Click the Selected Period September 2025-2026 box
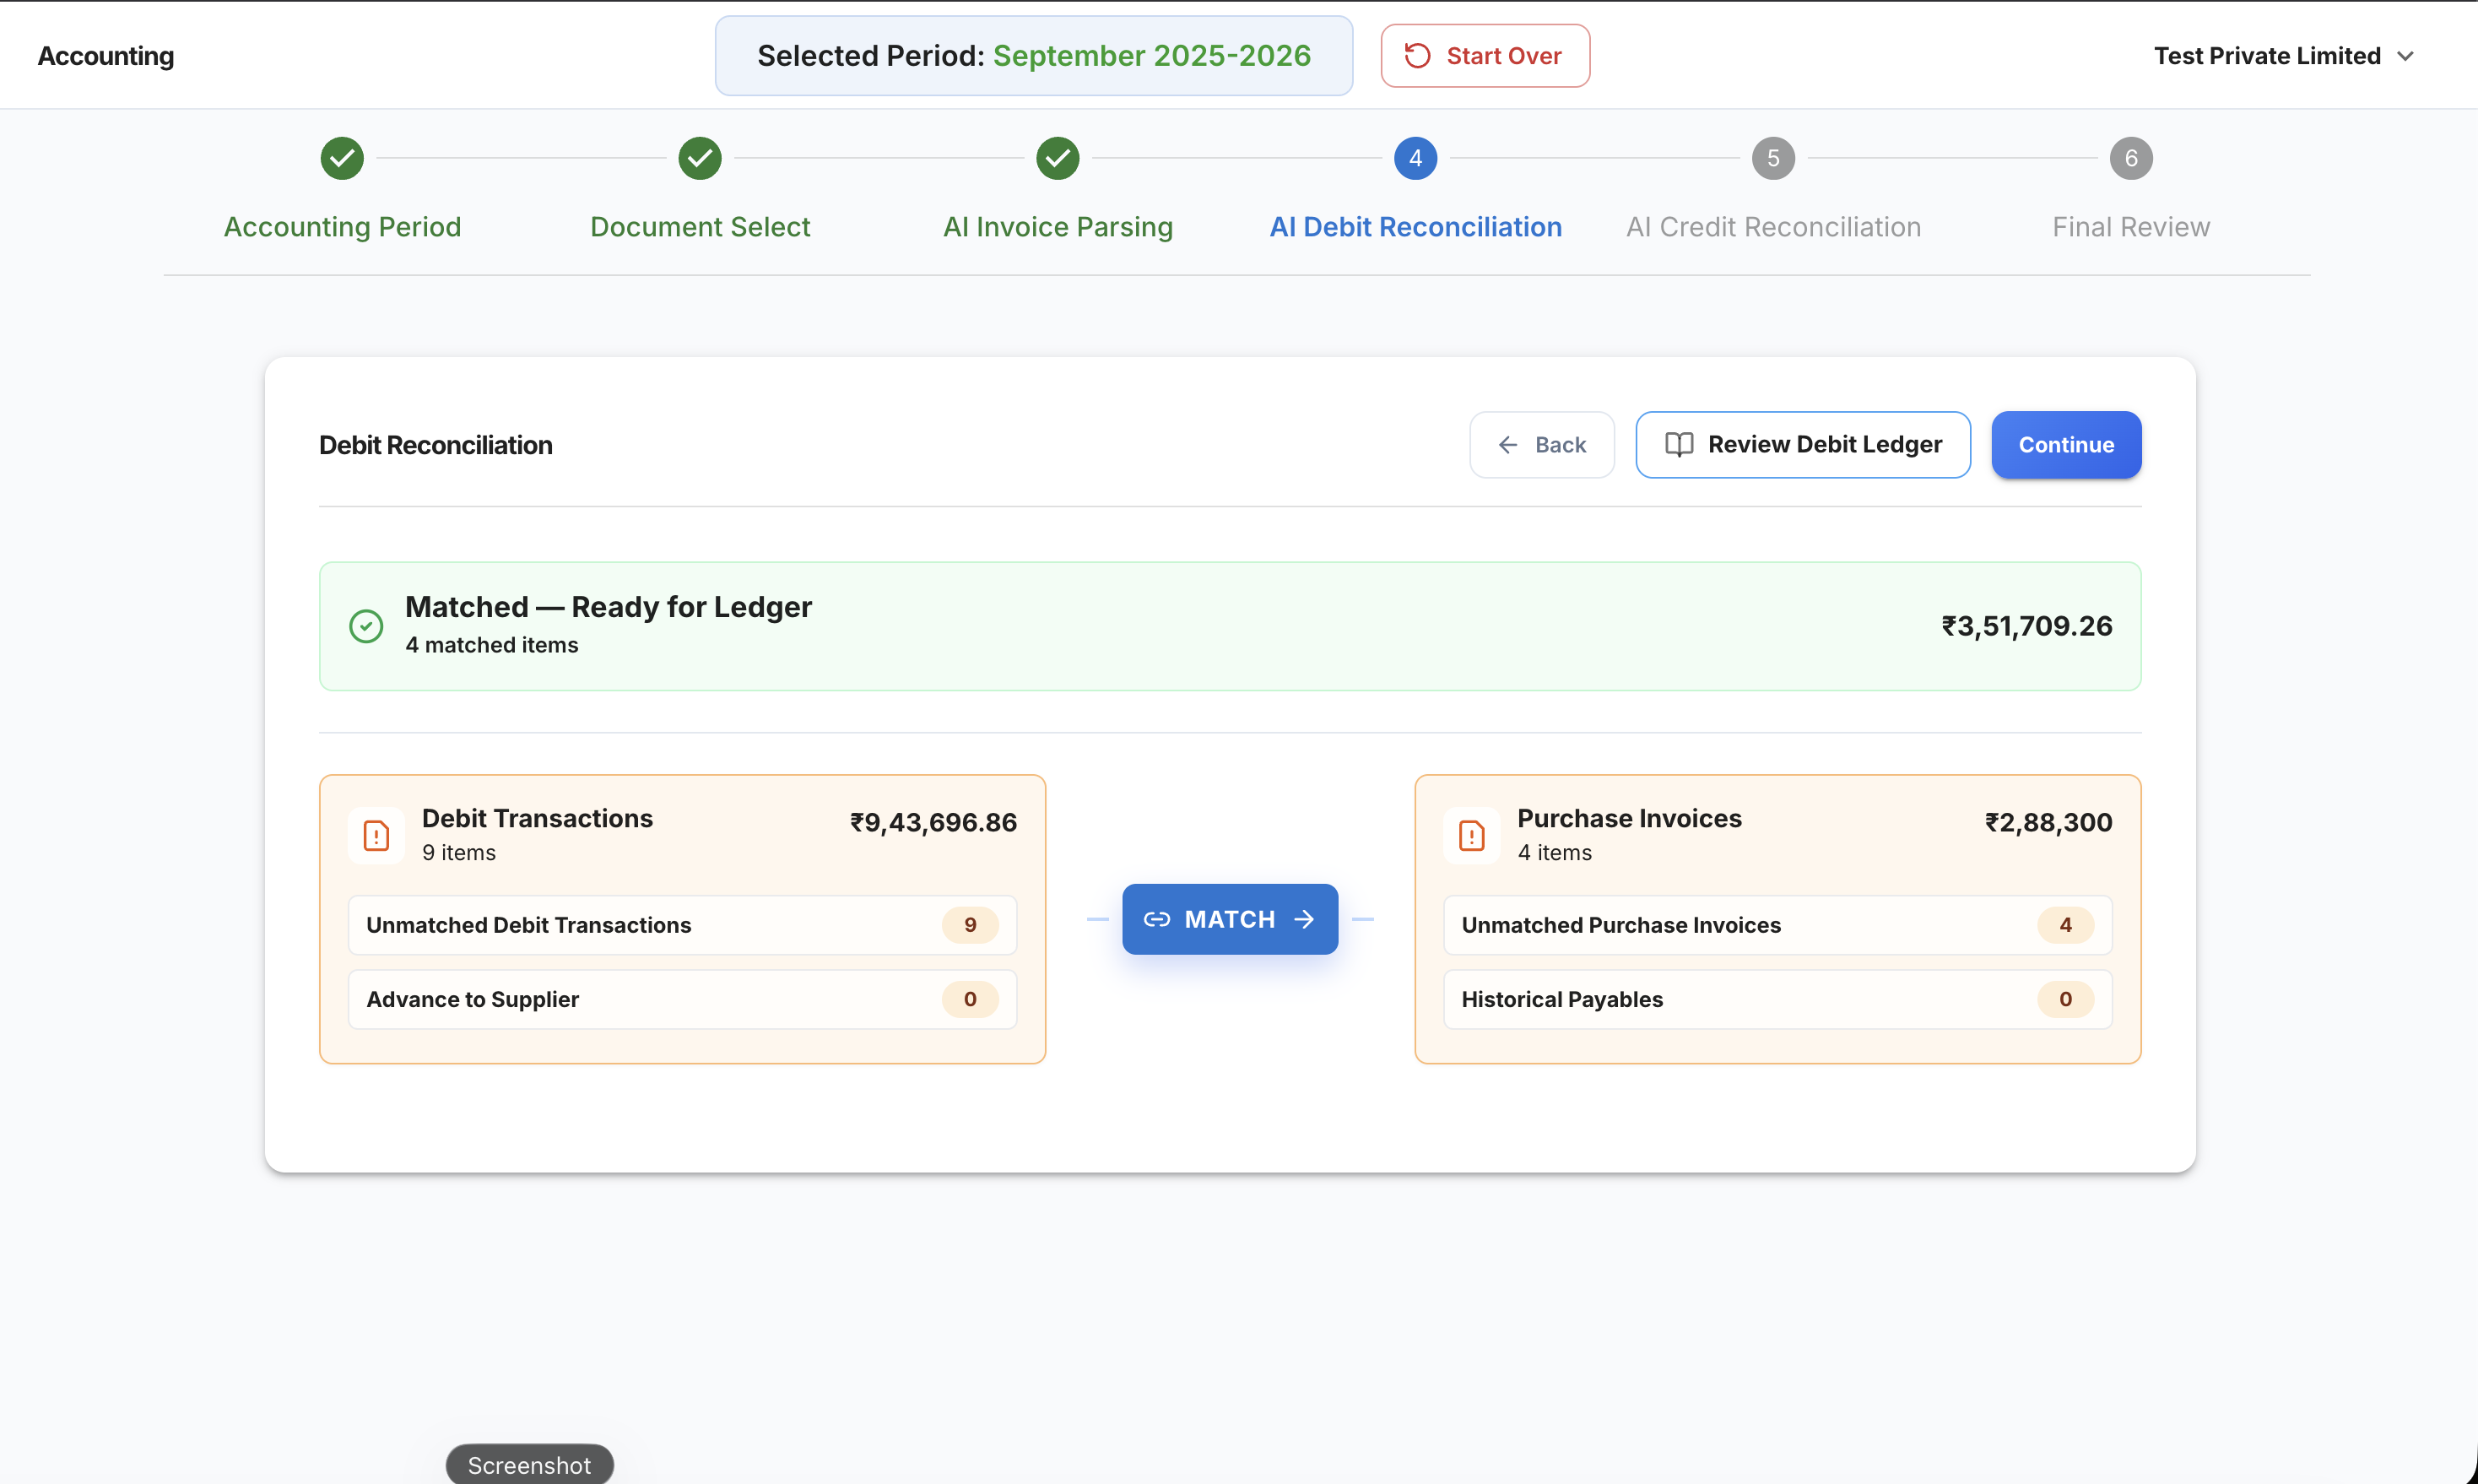This screenshot has width=2478, height=1484. [1034, 56]
